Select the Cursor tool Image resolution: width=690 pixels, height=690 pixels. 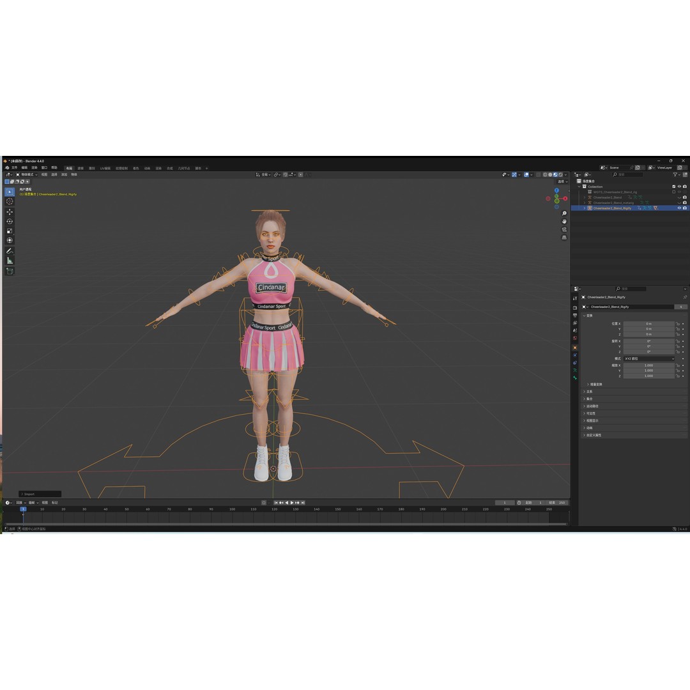(10, 201)
